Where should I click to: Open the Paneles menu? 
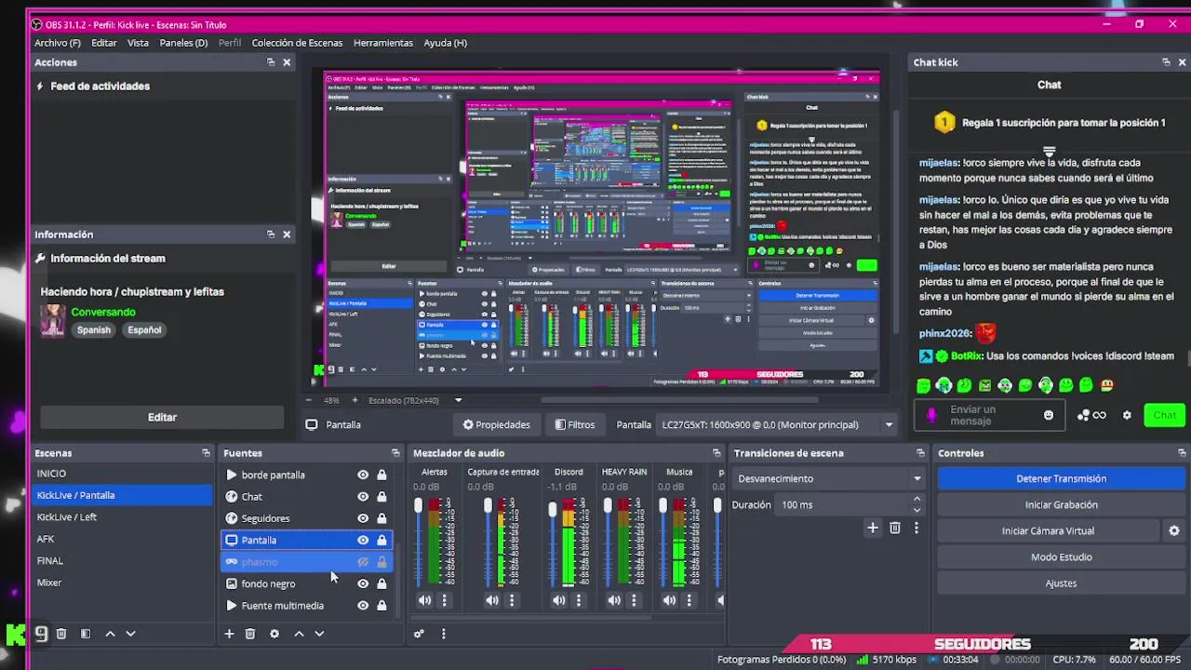tap(183, 43)
